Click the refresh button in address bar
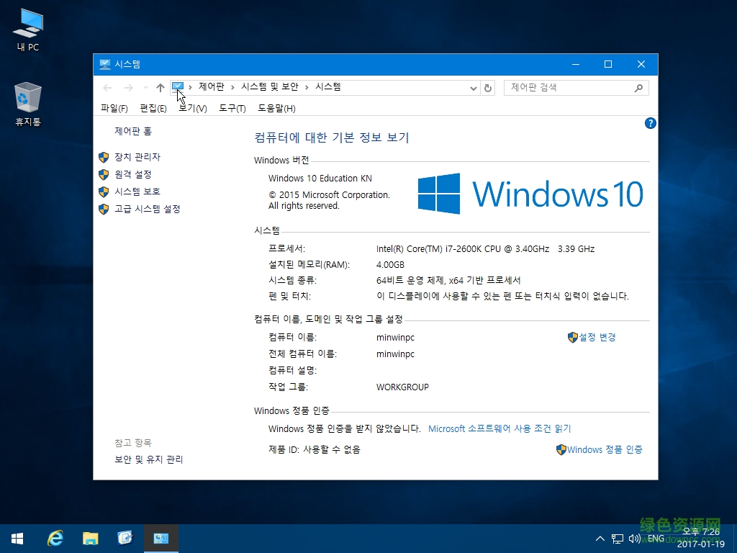 pyautogui.click(x=488, y=88)
